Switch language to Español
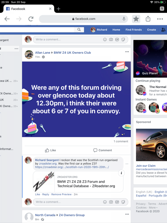This screenshot has height=223, width=167. coord(141,195)
